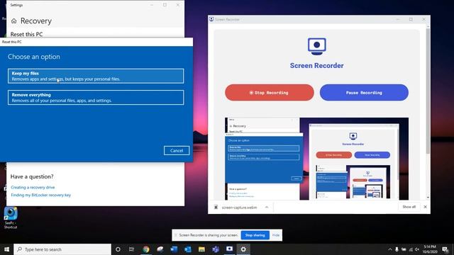Open Cortana from the taskbar
Viewport: 454px width, 255px height.
118,249
